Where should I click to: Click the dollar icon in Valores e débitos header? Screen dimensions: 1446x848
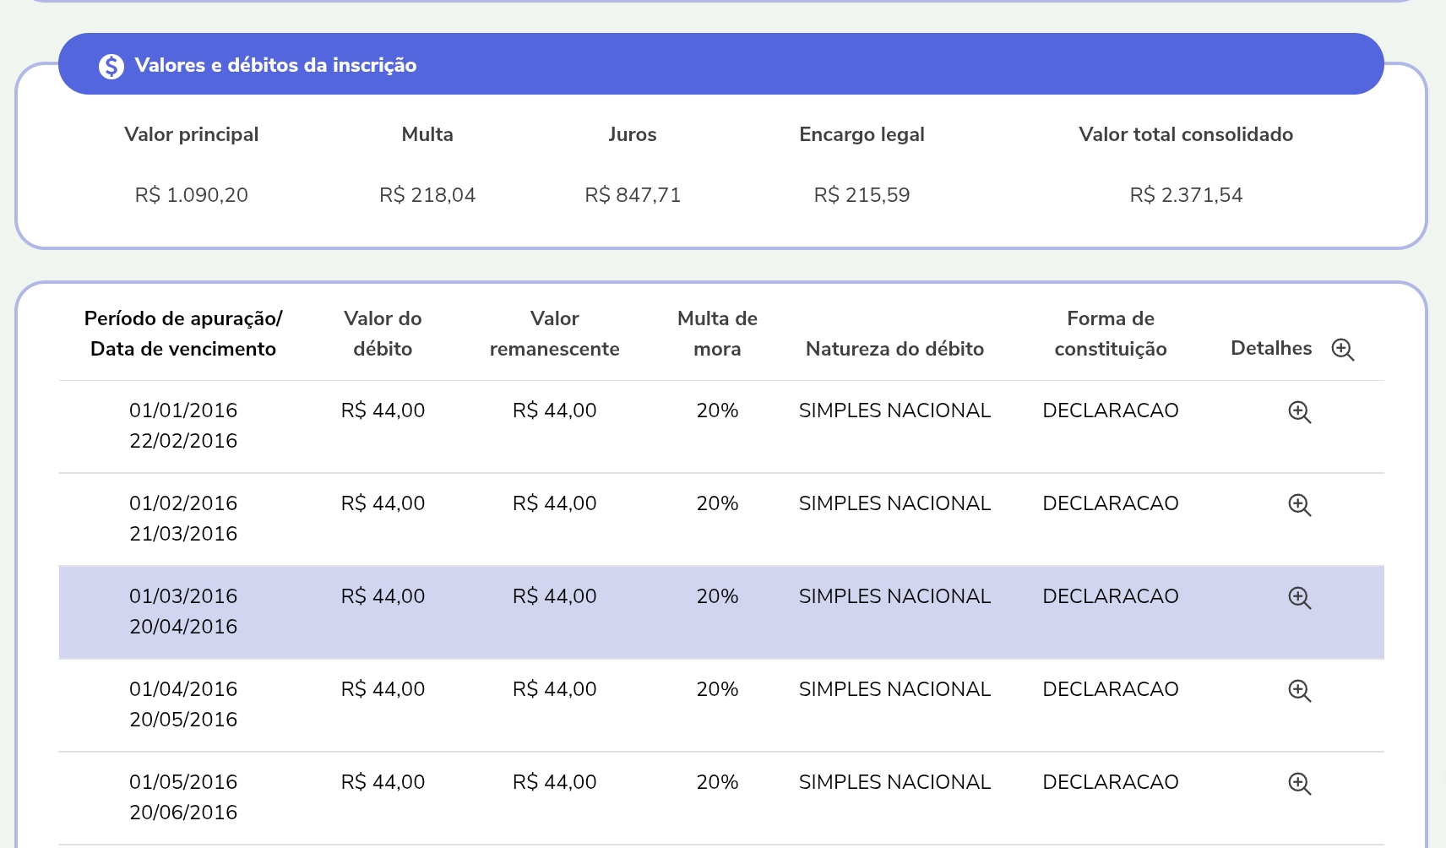click(x=111, y=66)
